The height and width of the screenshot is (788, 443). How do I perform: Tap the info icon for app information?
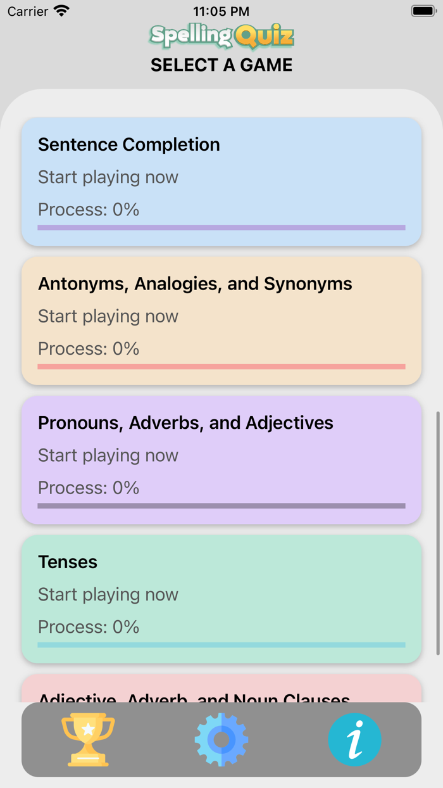pos(355,739)
